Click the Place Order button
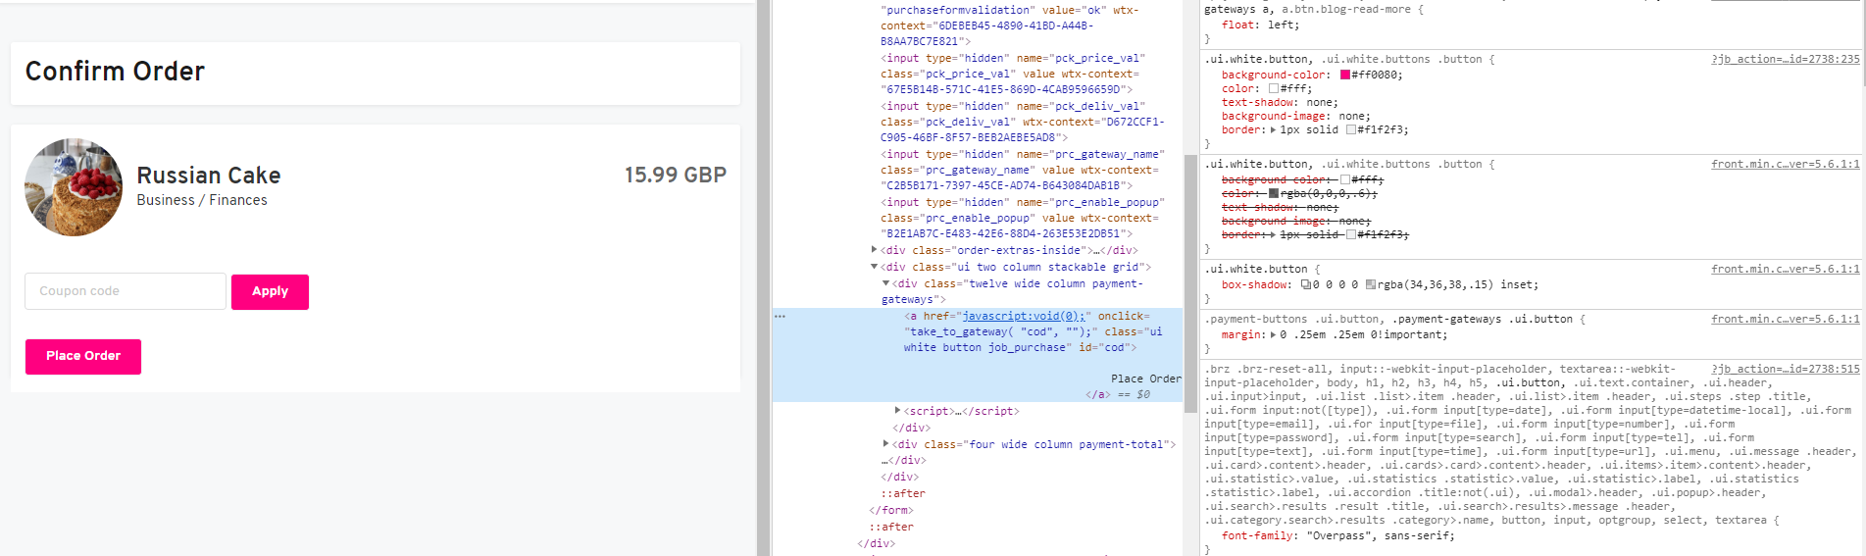 [83, 356]
